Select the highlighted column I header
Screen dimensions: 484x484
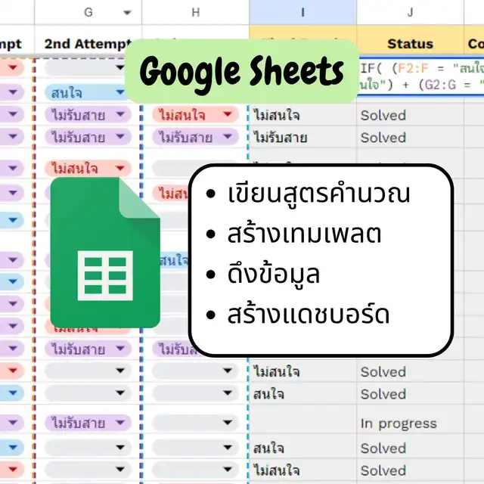(x=302, y=12)
